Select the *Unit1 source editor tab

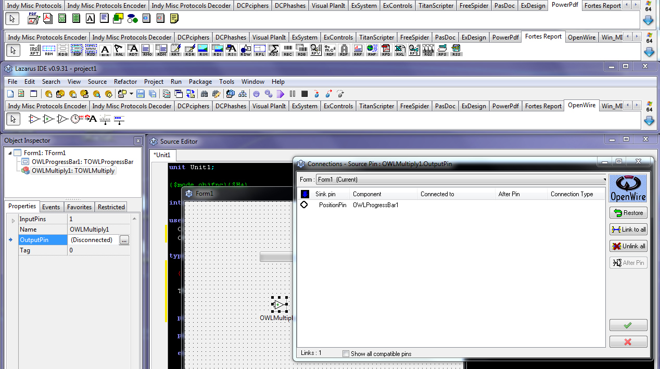click(x=163, y=155)
